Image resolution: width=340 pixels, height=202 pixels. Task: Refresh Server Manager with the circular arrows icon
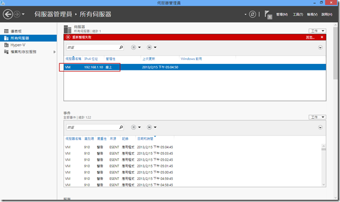pyautogui.click(x=253, y=14)
